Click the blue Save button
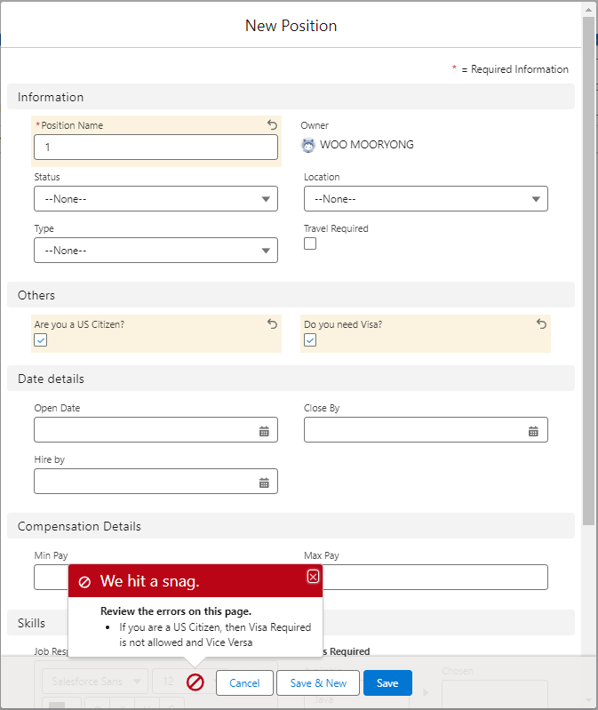This screenshot has width=598, height=710. (387, 682)
